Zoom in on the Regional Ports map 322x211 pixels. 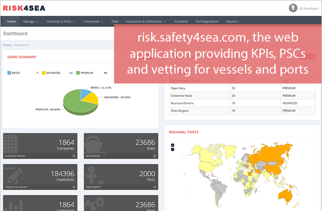[172, 145]
